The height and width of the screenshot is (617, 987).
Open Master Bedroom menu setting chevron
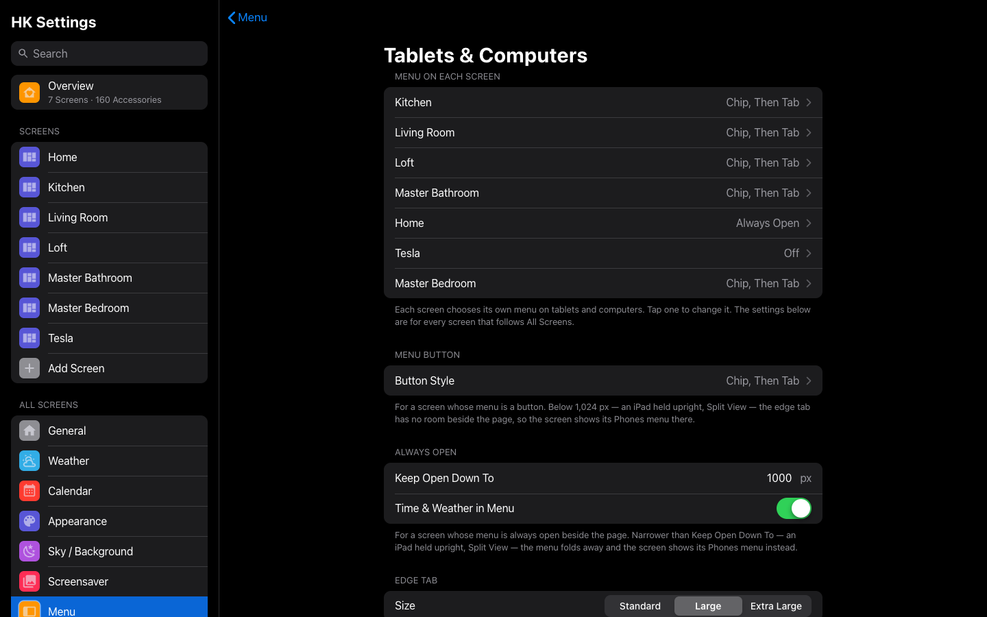point(809,283)
